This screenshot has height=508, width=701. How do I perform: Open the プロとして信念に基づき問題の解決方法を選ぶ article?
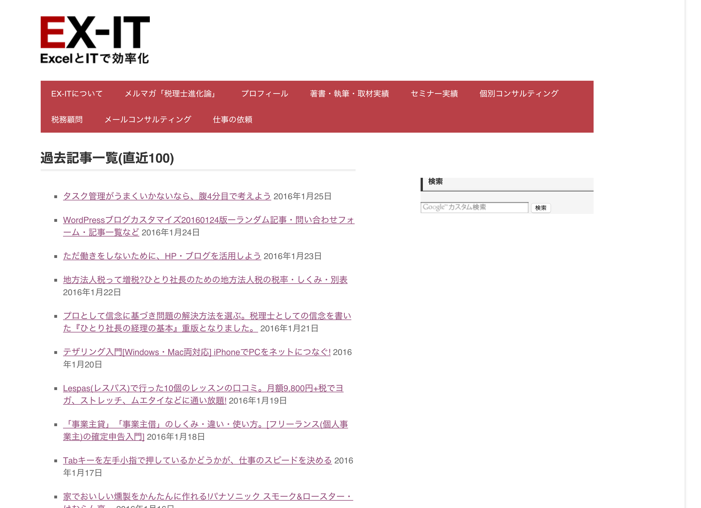(x=207, y=322)
